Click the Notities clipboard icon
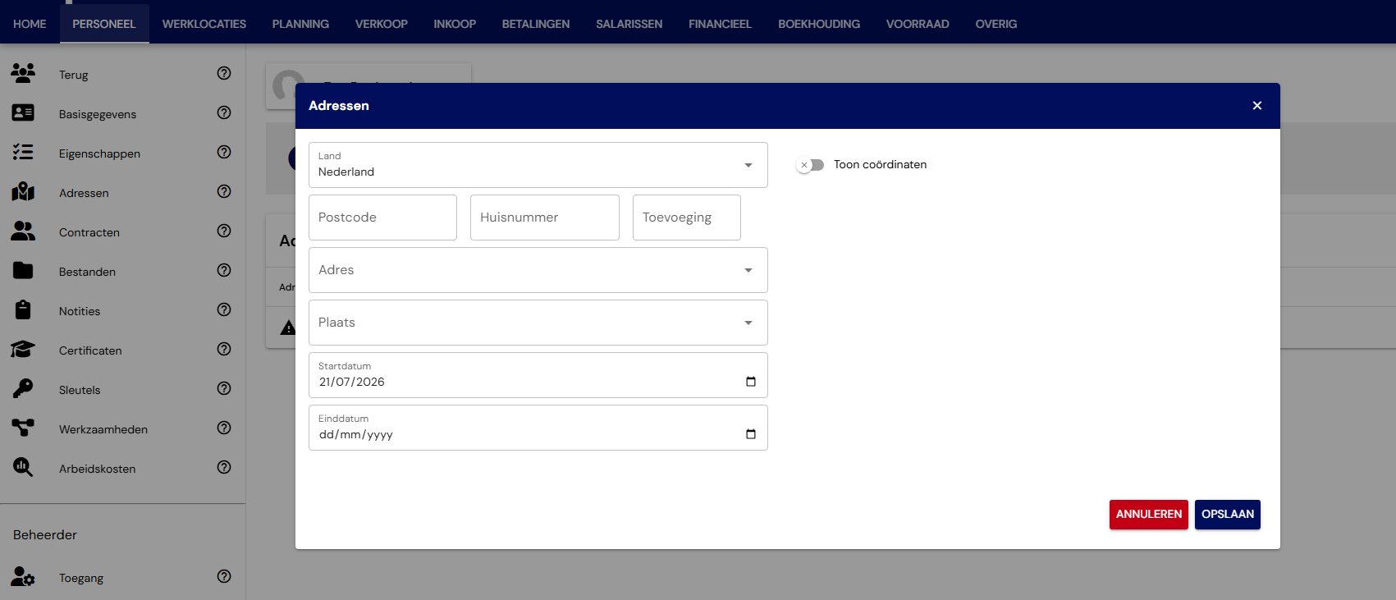1396x600 pixels. click(23, 309)
